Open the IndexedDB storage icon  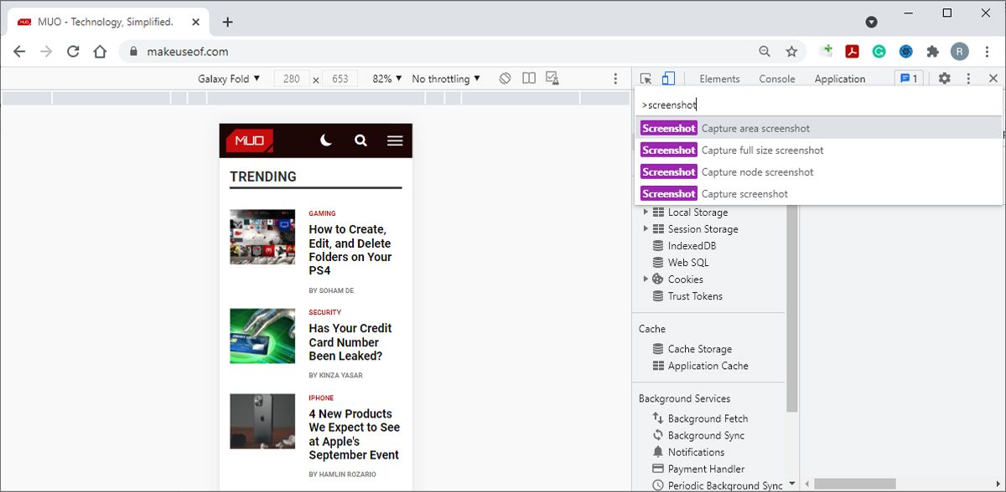pyautogui.click(x=659, y=245)
